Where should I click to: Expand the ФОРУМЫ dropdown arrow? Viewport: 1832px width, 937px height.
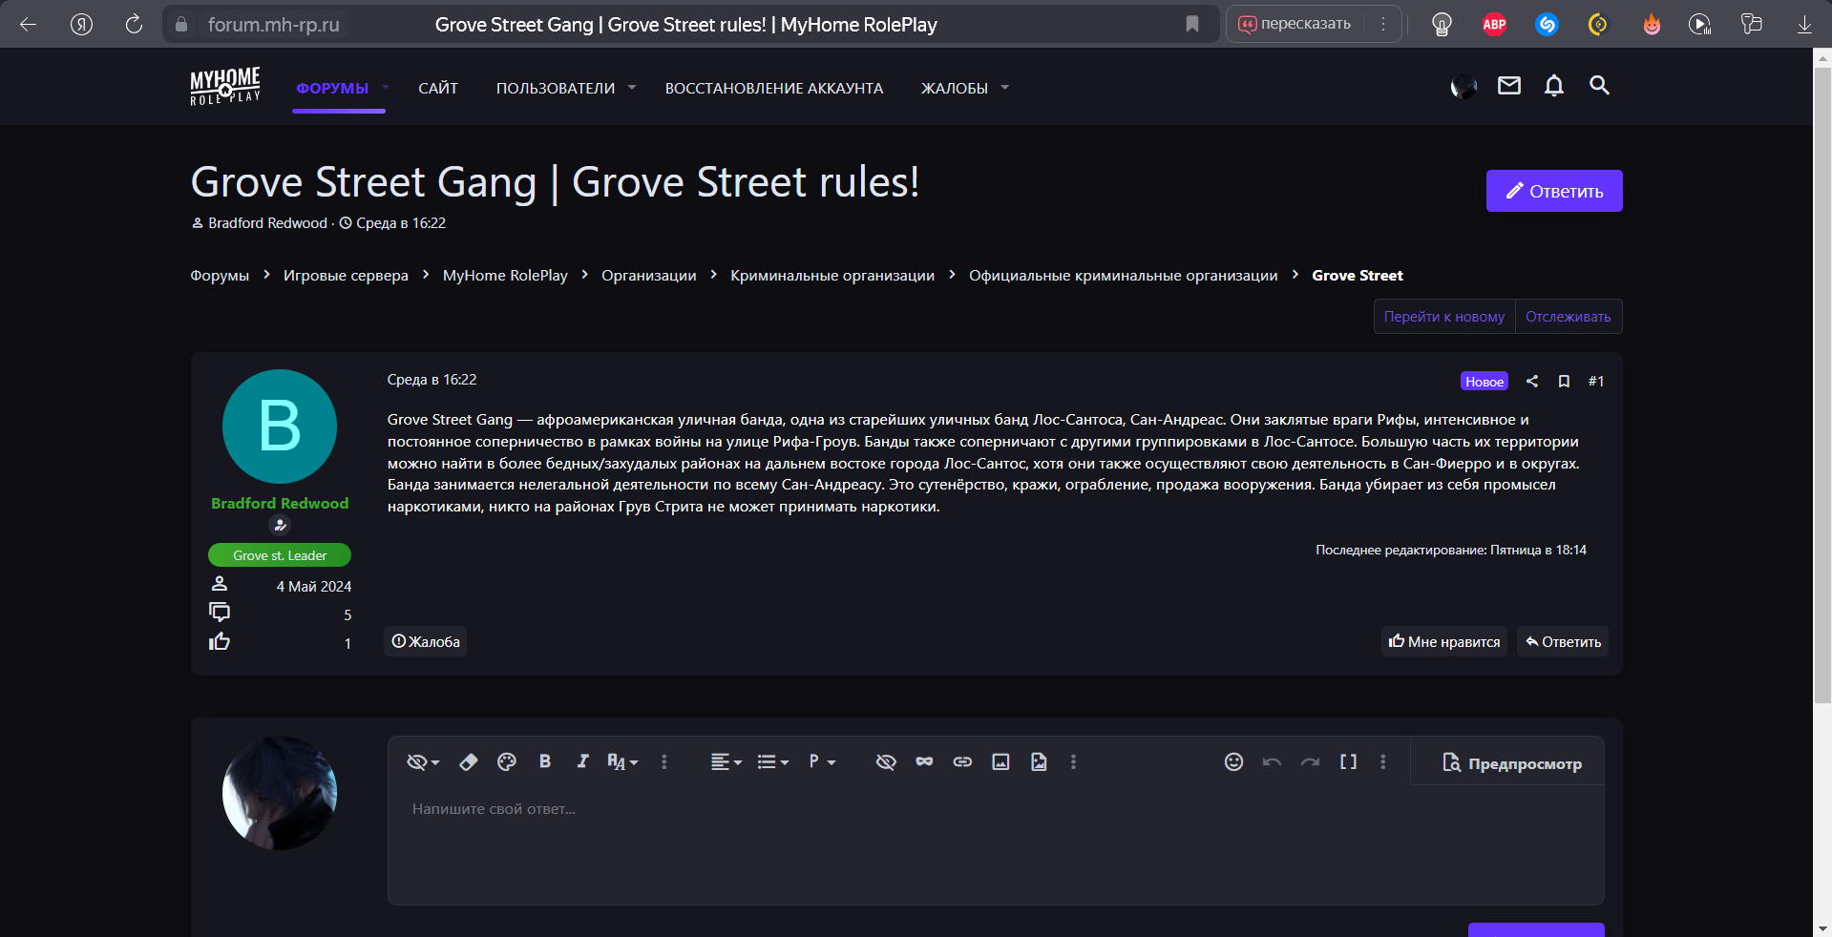(386, 87)
